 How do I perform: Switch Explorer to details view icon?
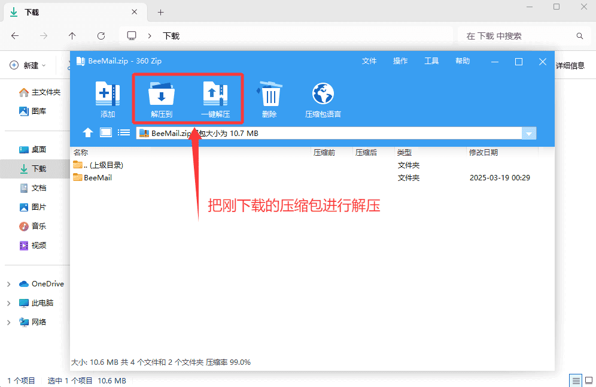pos(576,380)
